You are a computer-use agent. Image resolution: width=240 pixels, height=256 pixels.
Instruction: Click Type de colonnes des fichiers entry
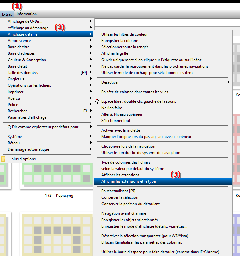pyautogui.click(x=163, y=162)
